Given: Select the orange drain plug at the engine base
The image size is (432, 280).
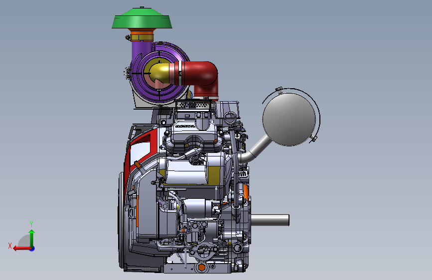Looking at the screenshot, I should (x=202, y=267).
